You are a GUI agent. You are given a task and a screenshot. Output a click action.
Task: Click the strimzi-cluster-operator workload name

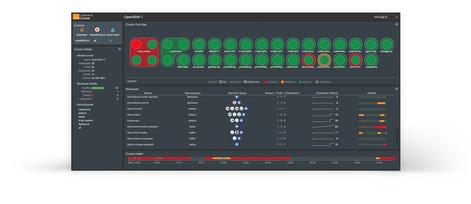[140, 144]
